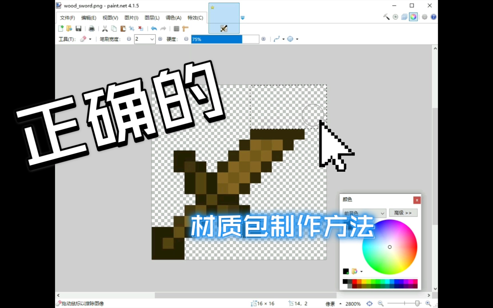Click the Help question mark icon

coord(433,17)
